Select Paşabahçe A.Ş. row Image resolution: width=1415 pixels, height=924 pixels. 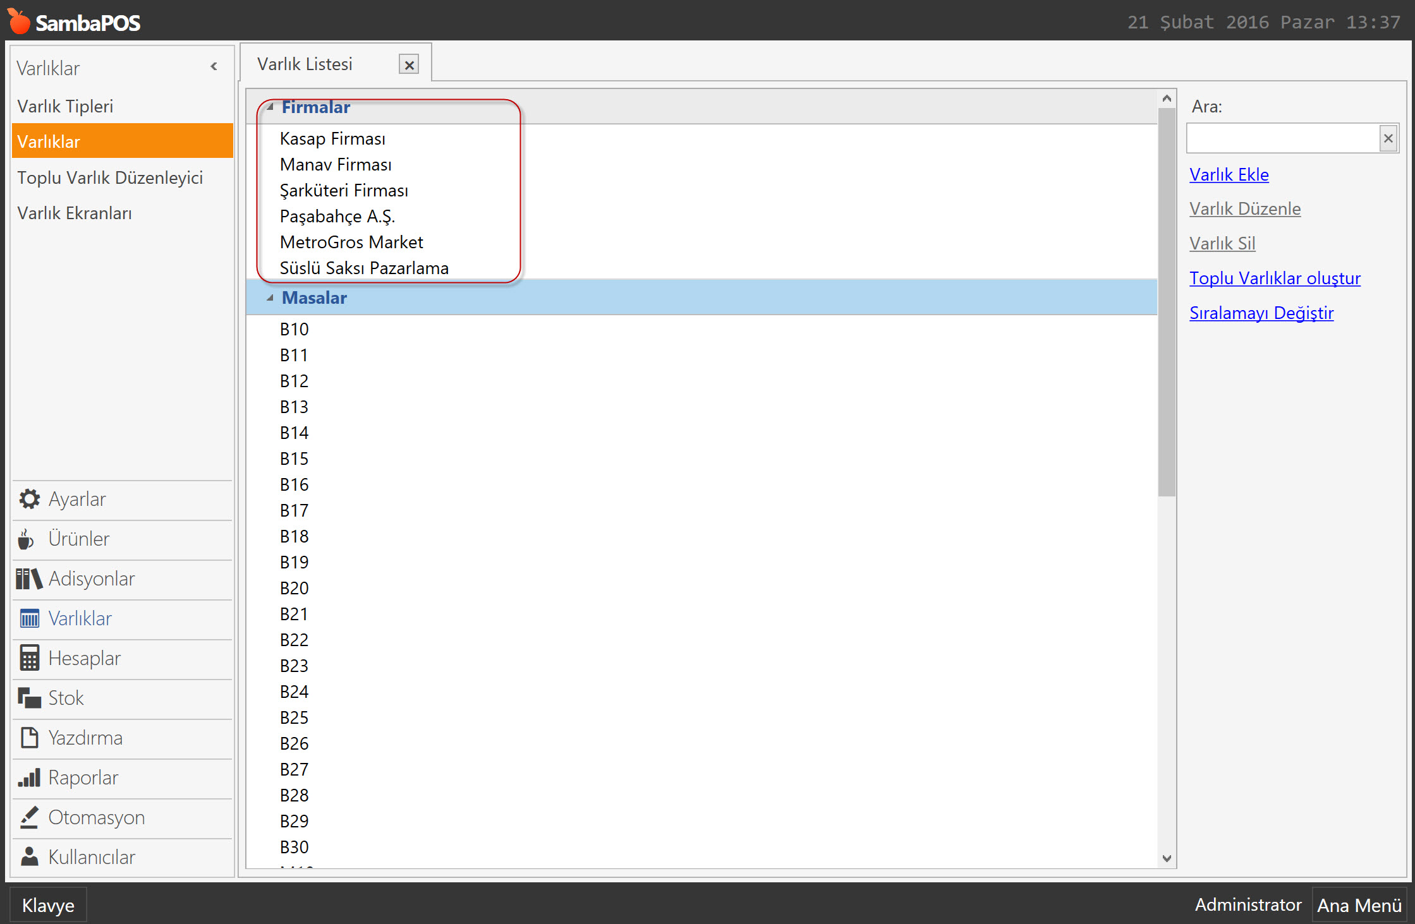701,216
